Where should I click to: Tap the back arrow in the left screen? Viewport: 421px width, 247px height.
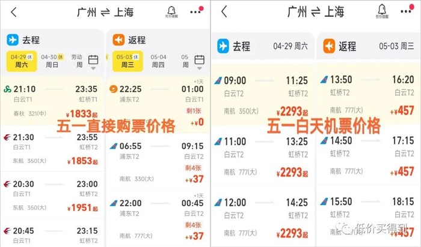point(14,12)
